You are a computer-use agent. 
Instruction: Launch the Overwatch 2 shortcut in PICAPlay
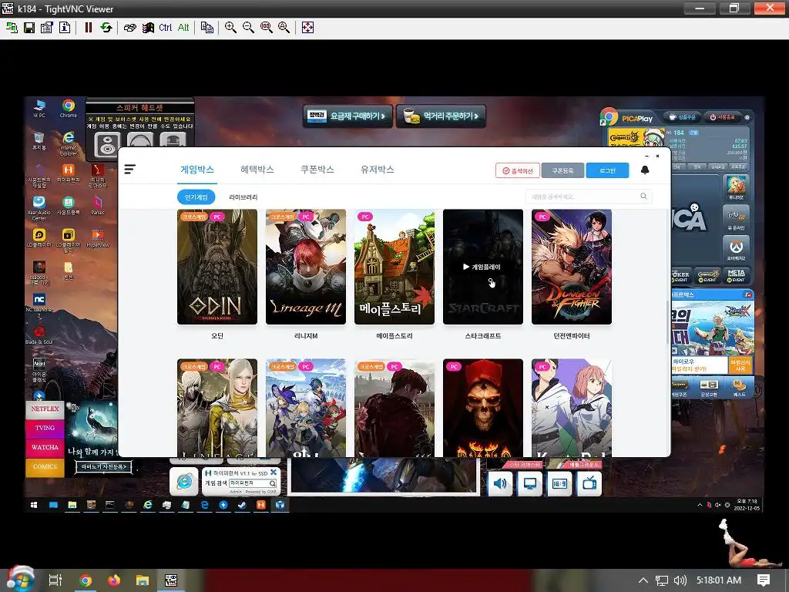click(736, 248)
